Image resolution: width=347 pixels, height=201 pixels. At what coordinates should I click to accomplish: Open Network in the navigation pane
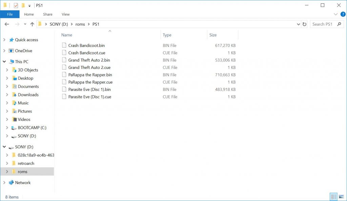coord(23,182)
